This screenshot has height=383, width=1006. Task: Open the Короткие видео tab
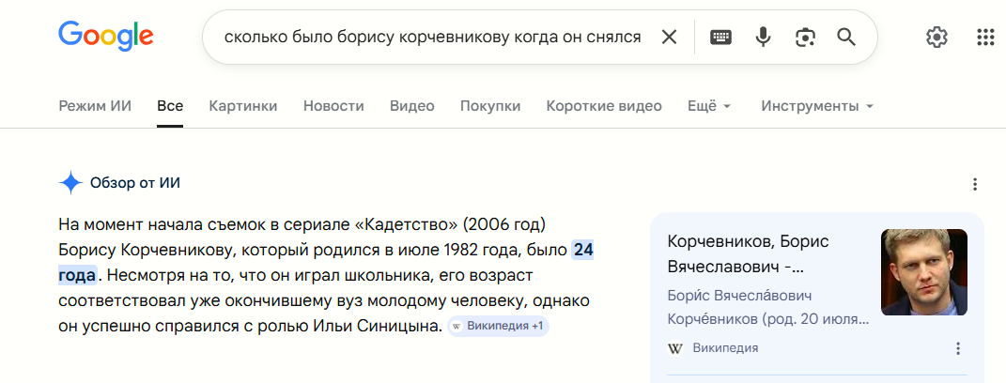click(604, 106)
